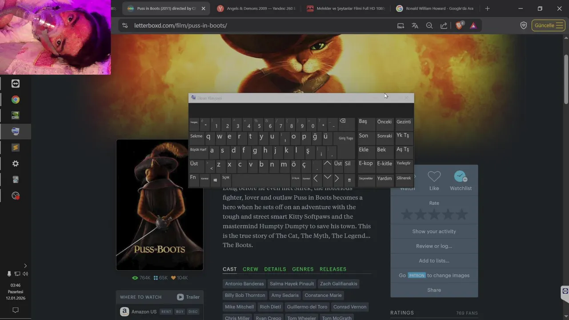Open Settings gear from the taskbar
The image size is (569, 320).
(x=16, y=164)
